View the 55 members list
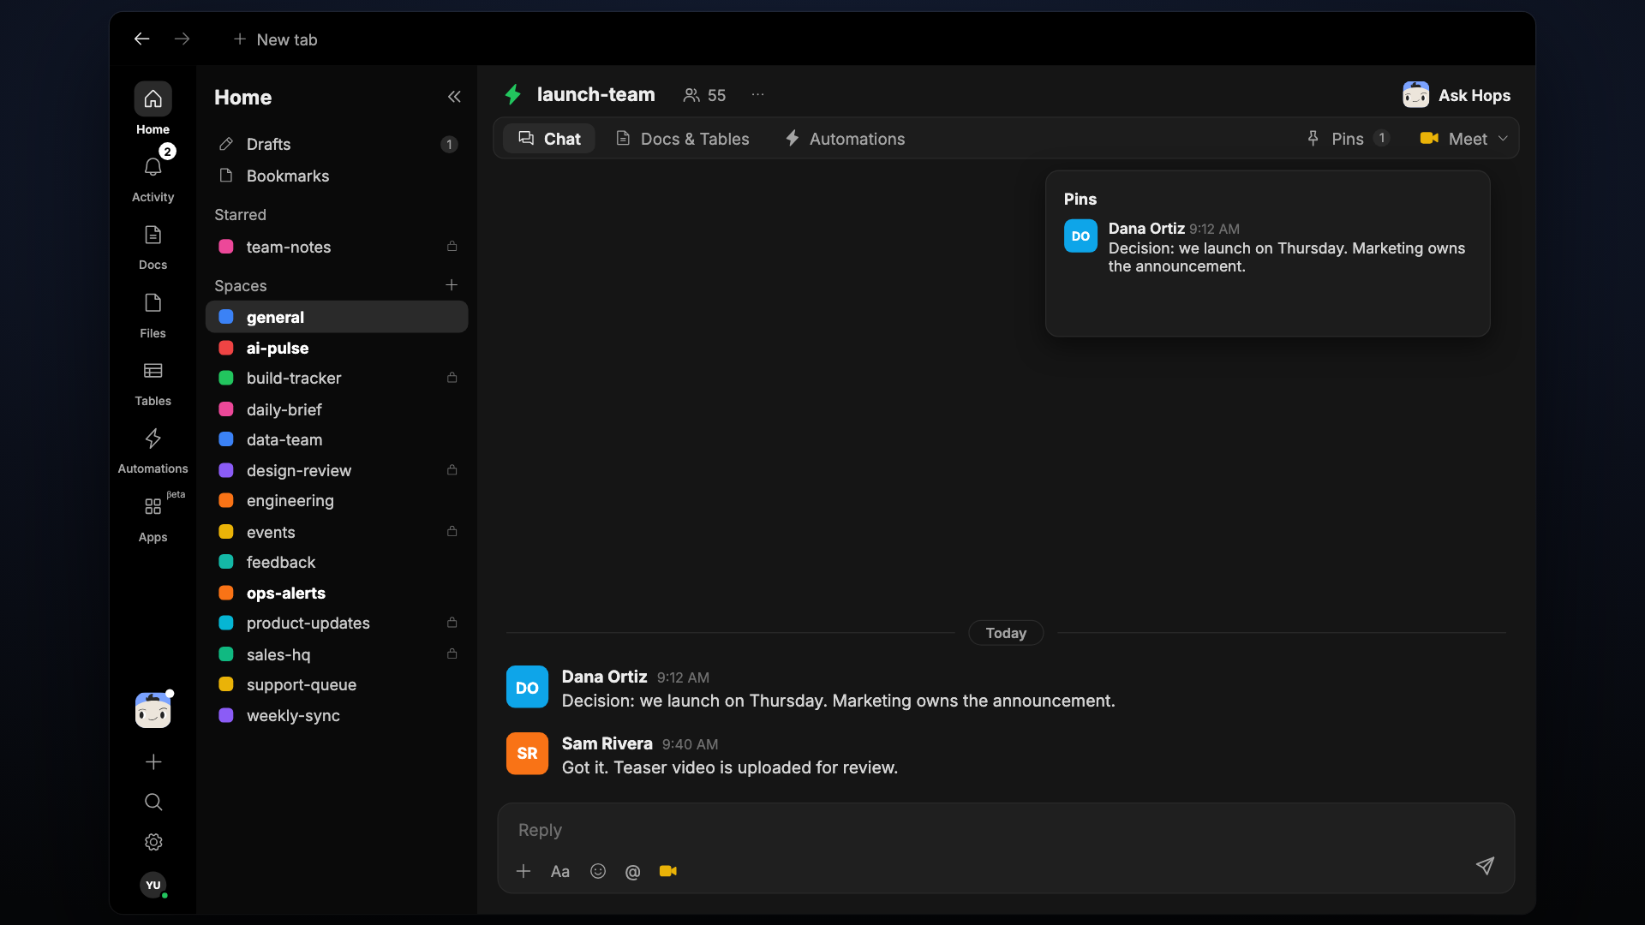 pyautogui.click(x=704, y=95)
